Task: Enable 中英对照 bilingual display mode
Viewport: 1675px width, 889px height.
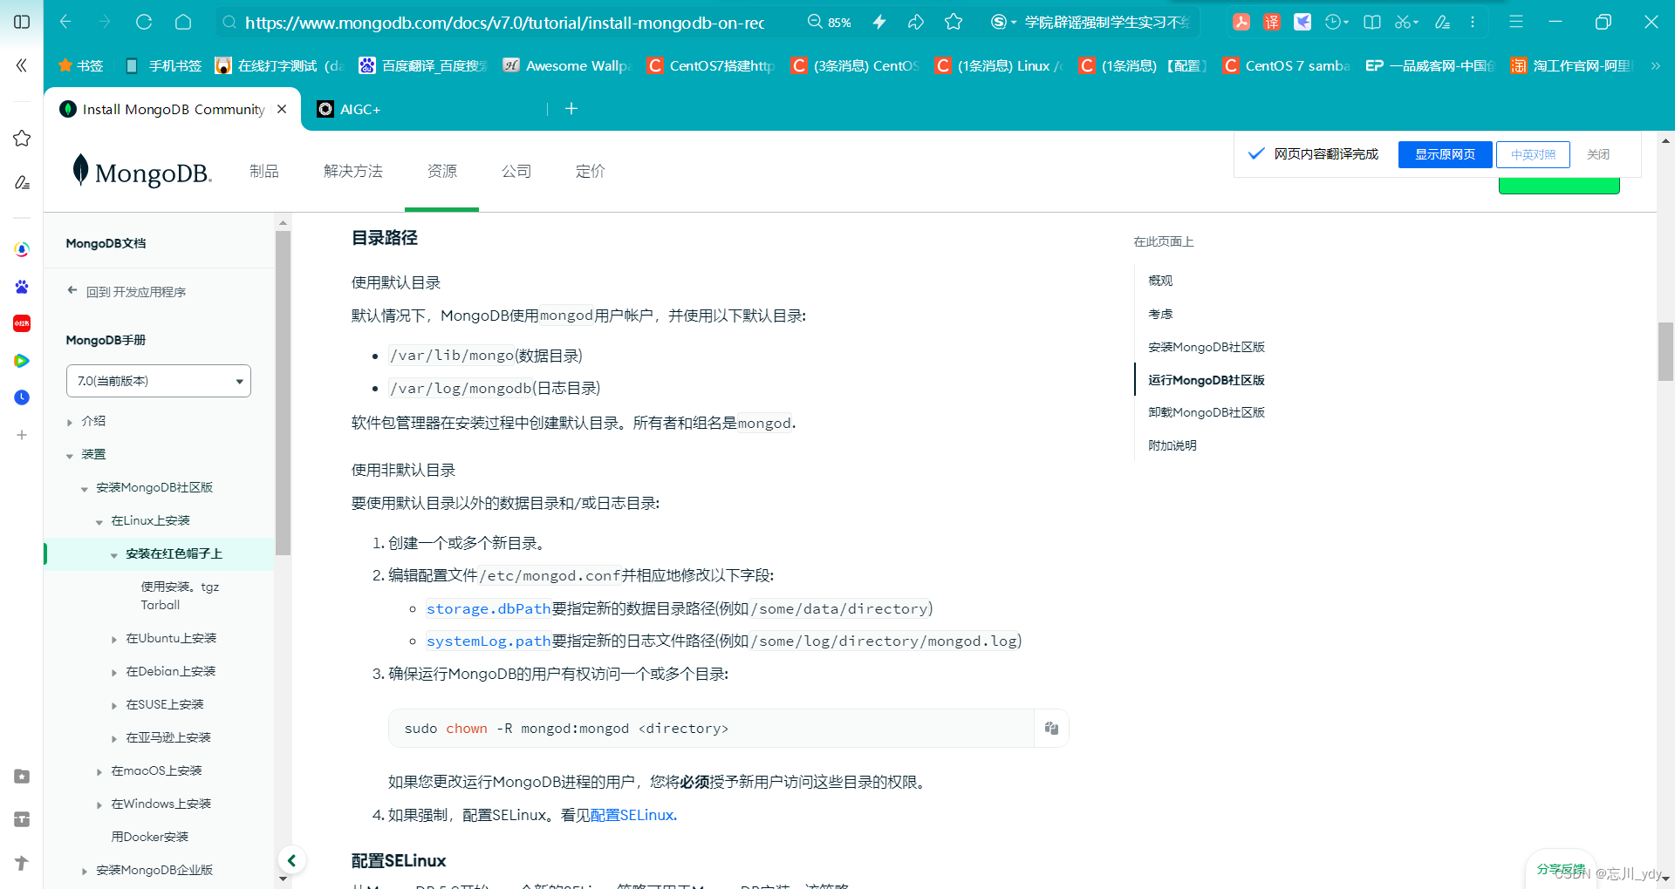Action: click(1533, 154)
